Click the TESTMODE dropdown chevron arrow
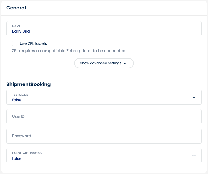 pos(194,97)
